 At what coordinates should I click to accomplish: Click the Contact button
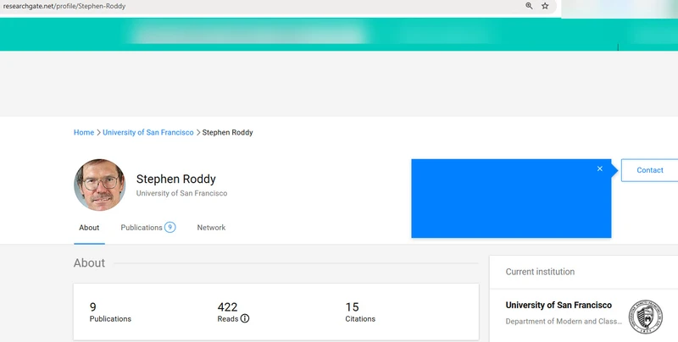tap(649, 170)
